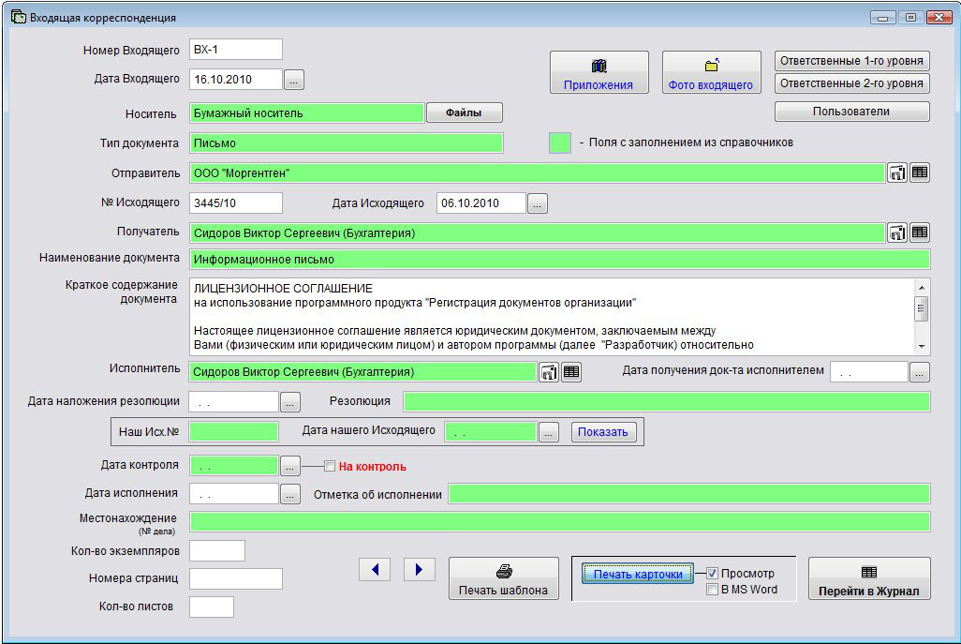Open Ответственные 1-го уровня

pos(851,61)
